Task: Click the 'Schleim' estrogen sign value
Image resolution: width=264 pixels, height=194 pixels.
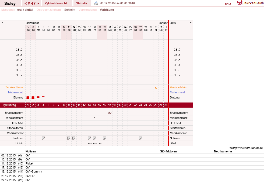Action: pyautogui.click(x=70, y=10)
